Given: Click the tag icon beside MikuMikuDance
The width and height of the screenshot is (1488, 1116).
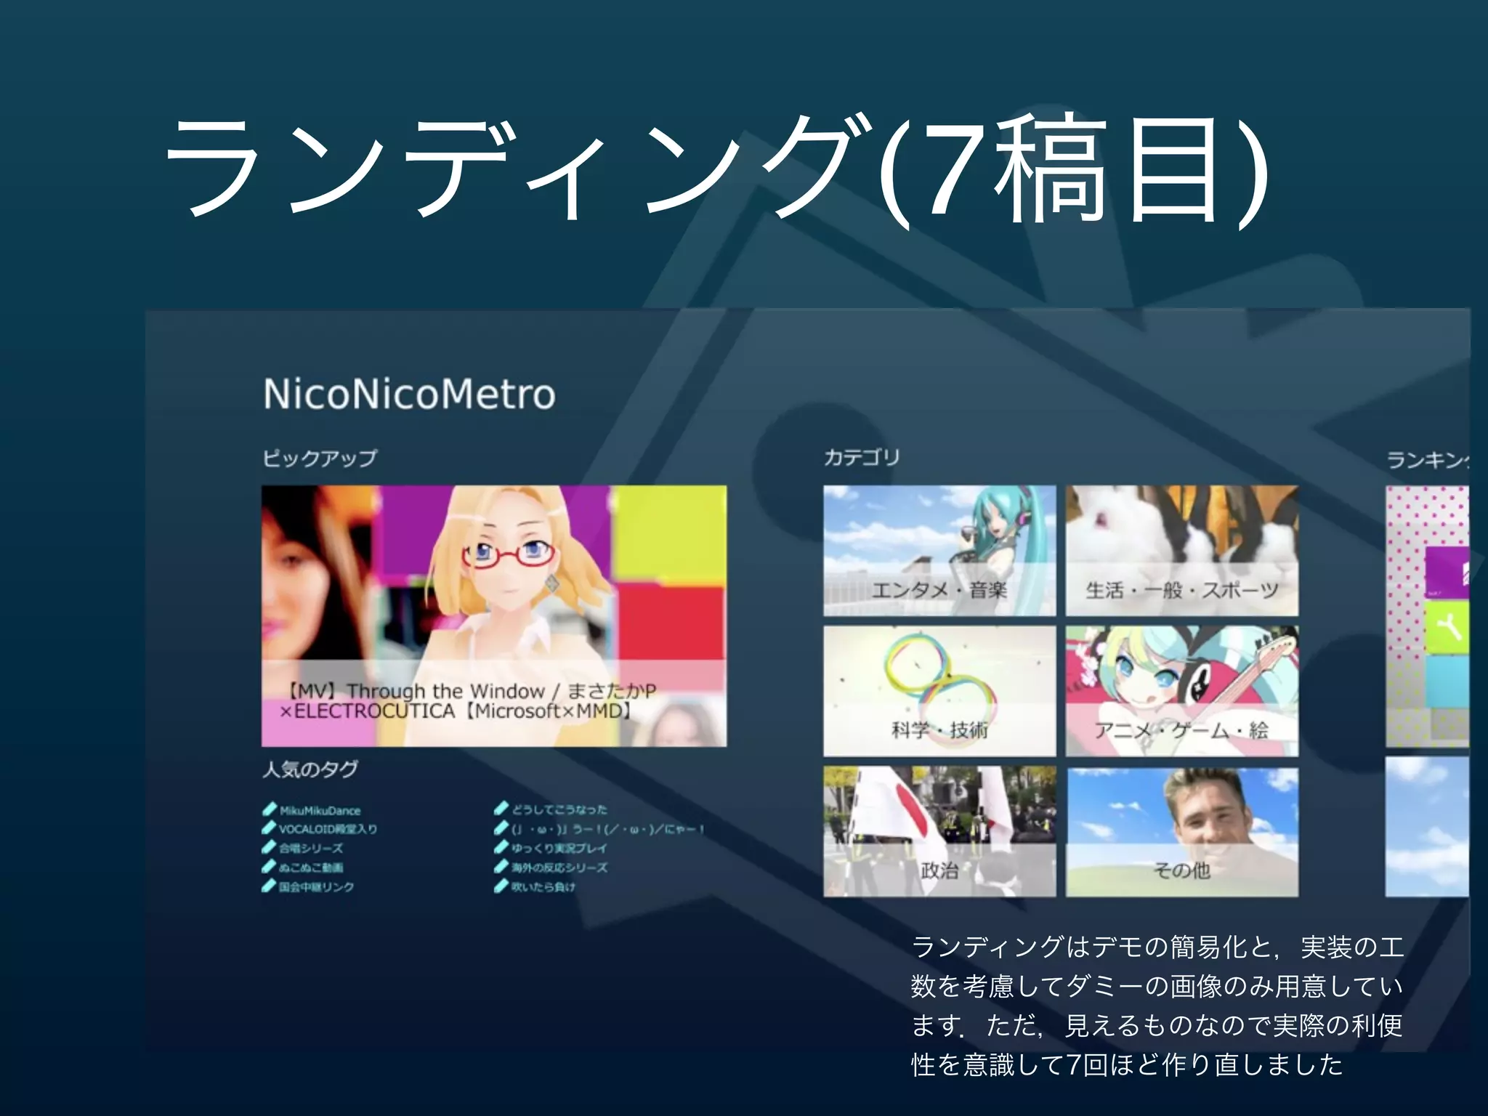Looking at the screenshot, I should coord(270,809).
